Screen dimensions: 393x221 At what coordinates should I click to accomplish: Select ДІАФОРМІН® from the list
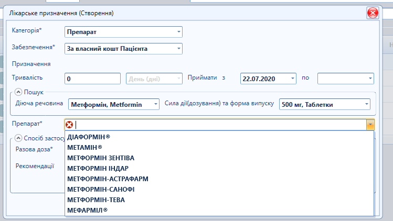click(x=219, y=137)
